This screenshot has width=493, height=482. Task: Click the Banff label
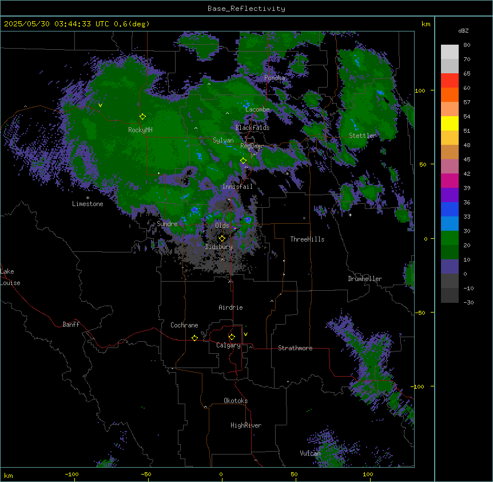pyautogui.click(x=71, y=325)
